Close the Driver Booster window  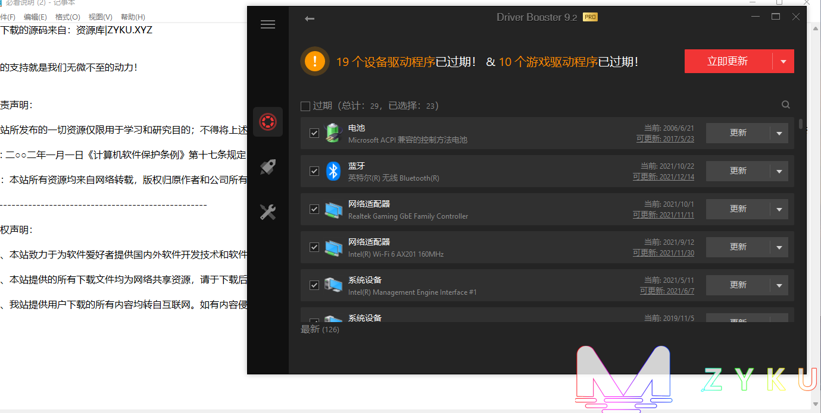point(796,17)
